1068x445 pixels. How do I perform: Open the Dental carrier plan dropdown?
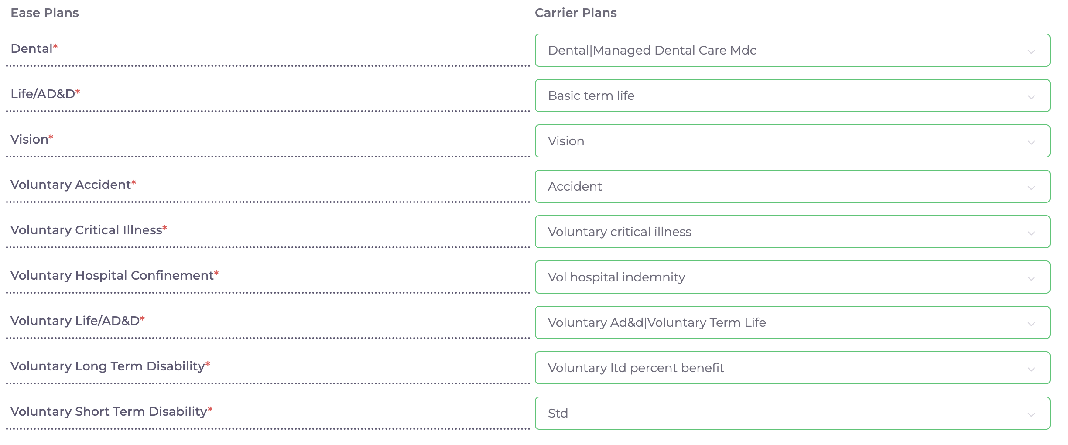tap(792, 50)
